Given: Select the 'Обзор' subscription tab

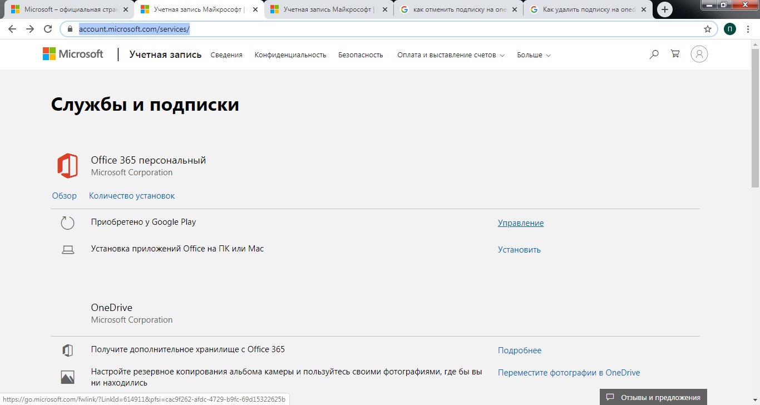Looking at the screenshot, I should 65,196.
